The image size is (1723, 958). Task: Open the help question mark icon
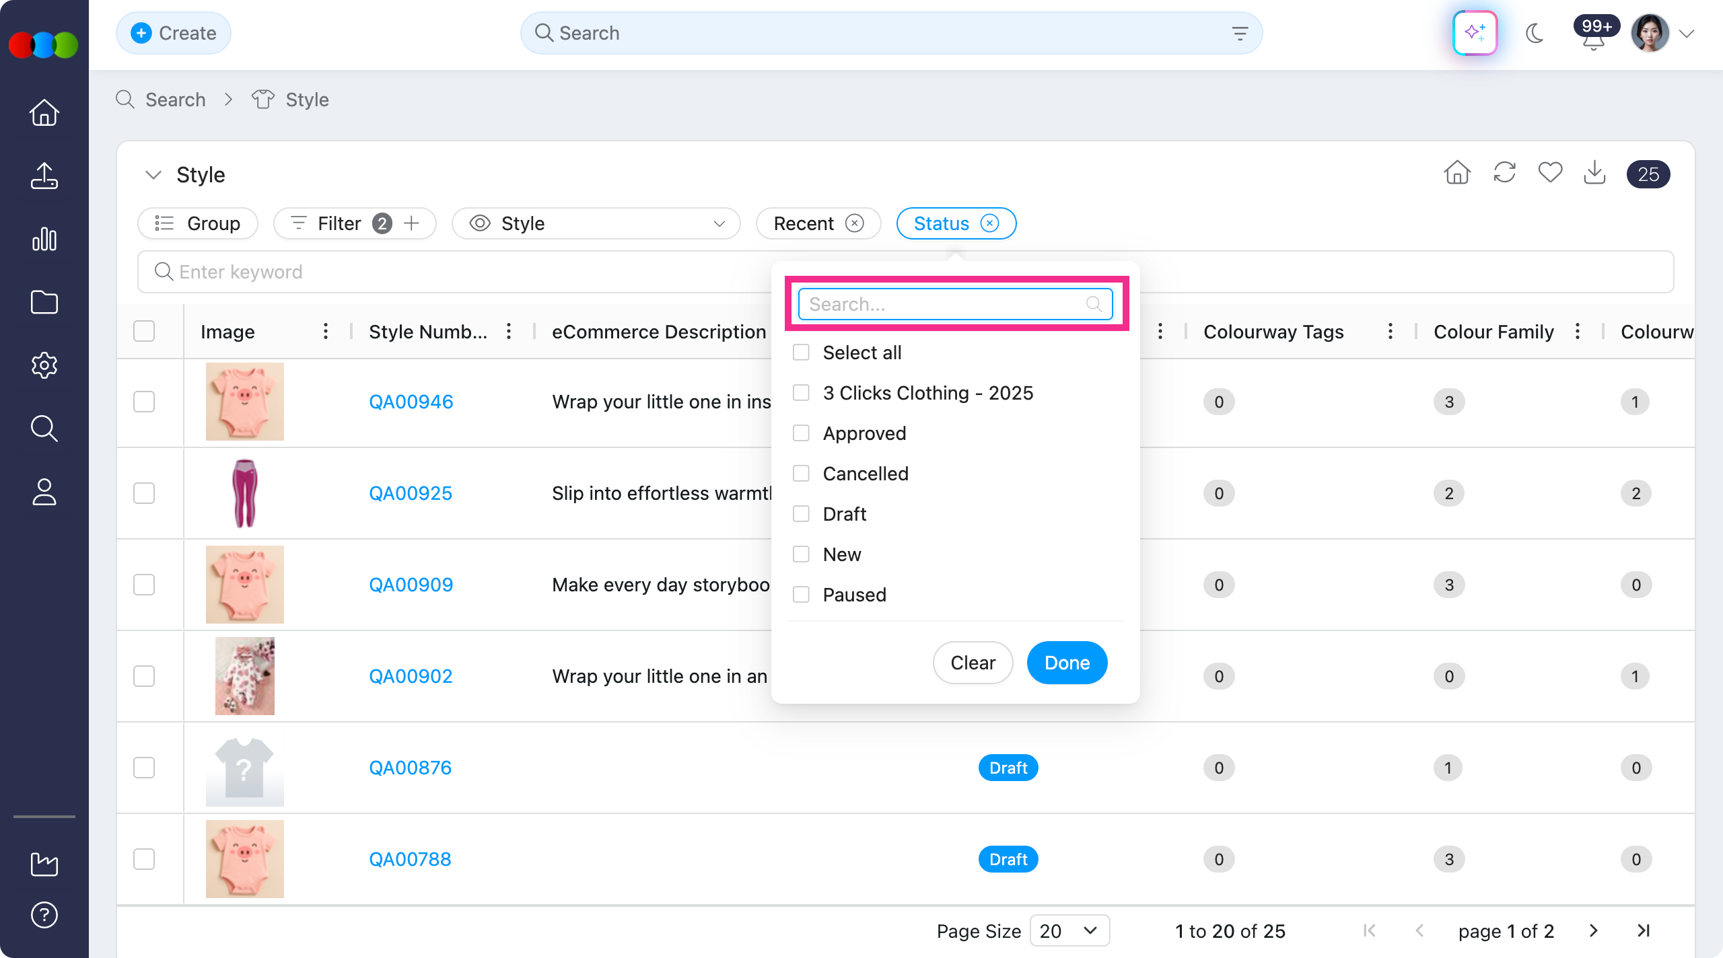tap(44, 915)
